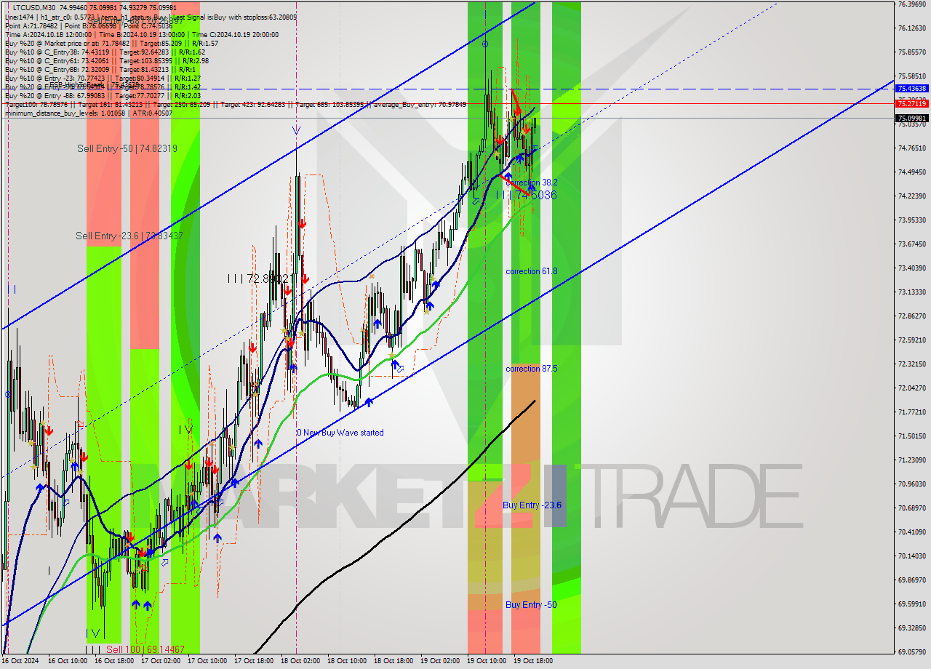Click the '17 Oct 18:00' time axis label
This screenshot has width=931, height=669.
[x=254, y=661]
